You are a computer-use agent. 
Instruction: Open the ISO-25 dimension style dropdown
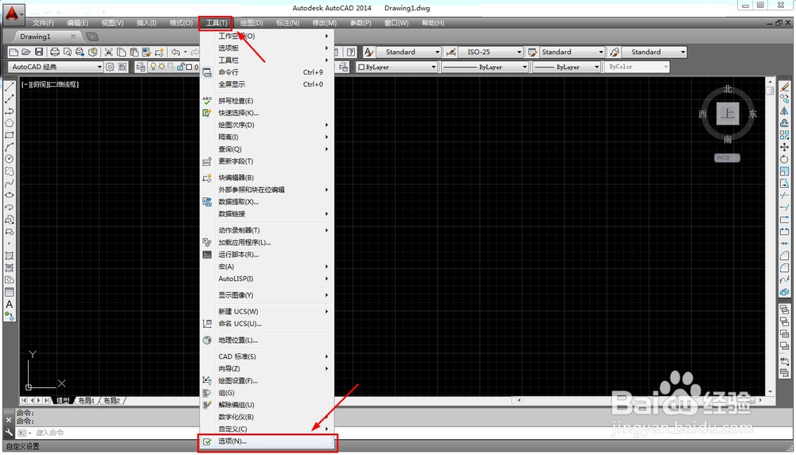490,52
